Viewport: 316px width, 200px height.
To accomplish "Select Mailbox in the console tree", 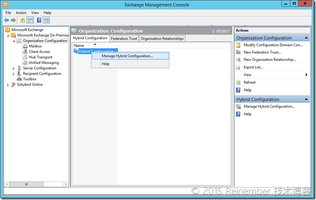I will 35,46.
